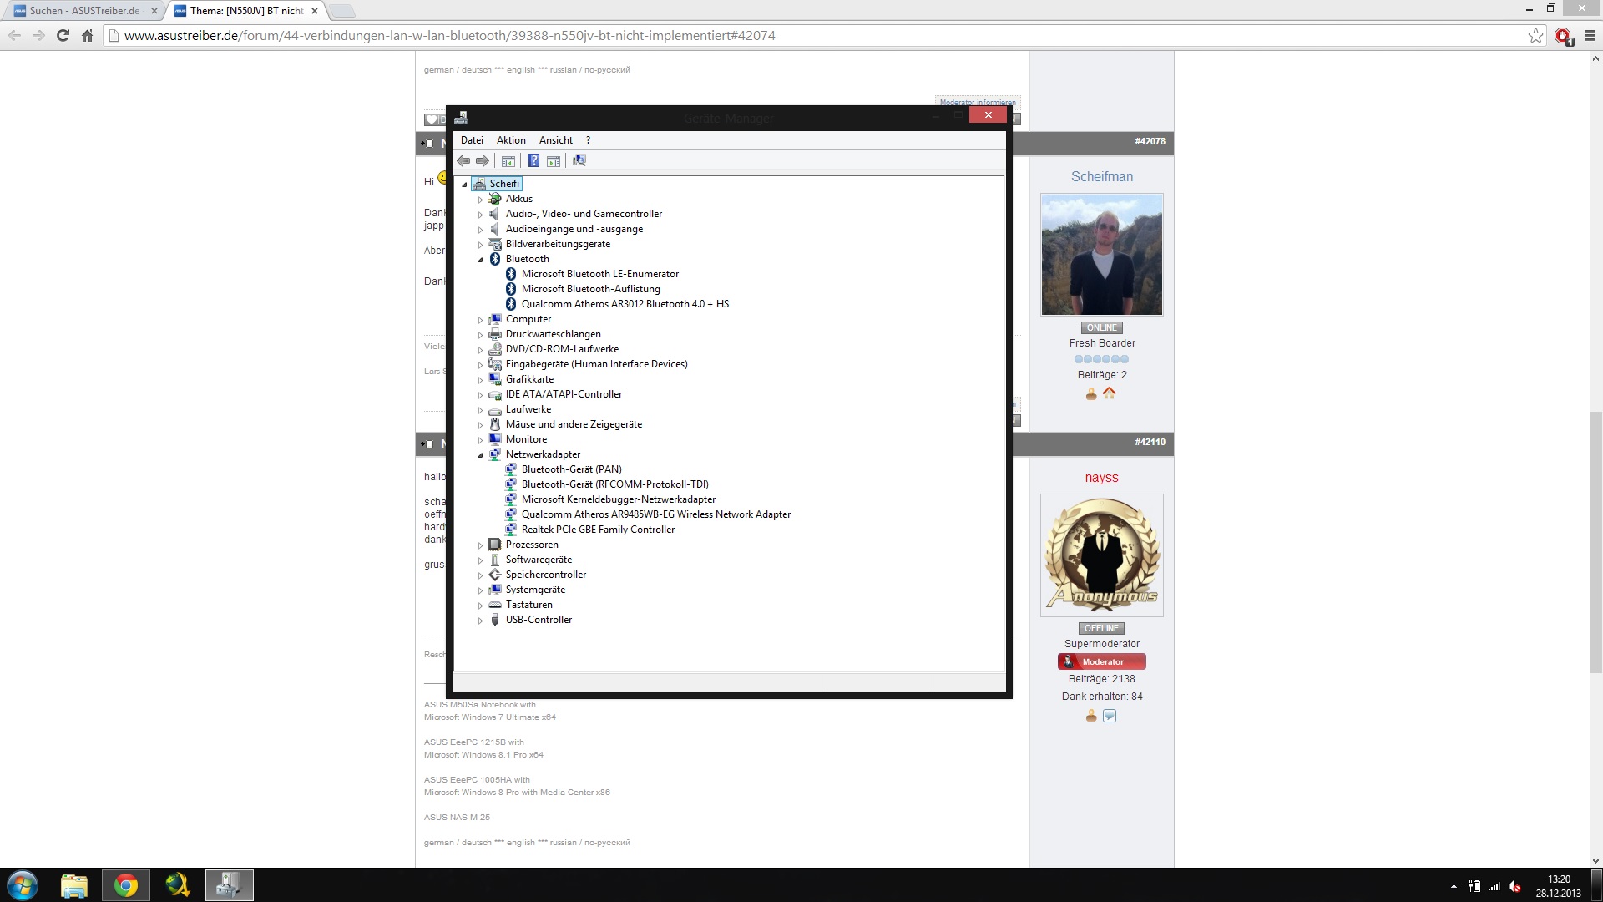This screenshot has height=902, width=1603.
Task: Click the clock showing 13:20 in tray
Action: click(1559, 879)
